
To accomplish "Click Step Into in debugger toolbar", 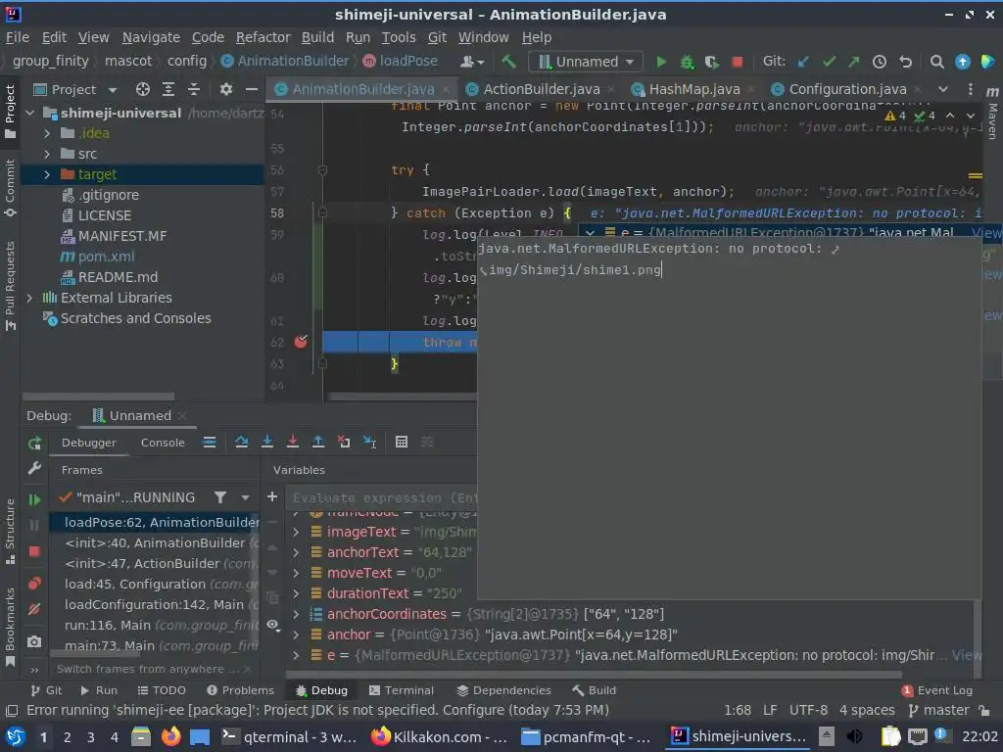I will point(267,442).
